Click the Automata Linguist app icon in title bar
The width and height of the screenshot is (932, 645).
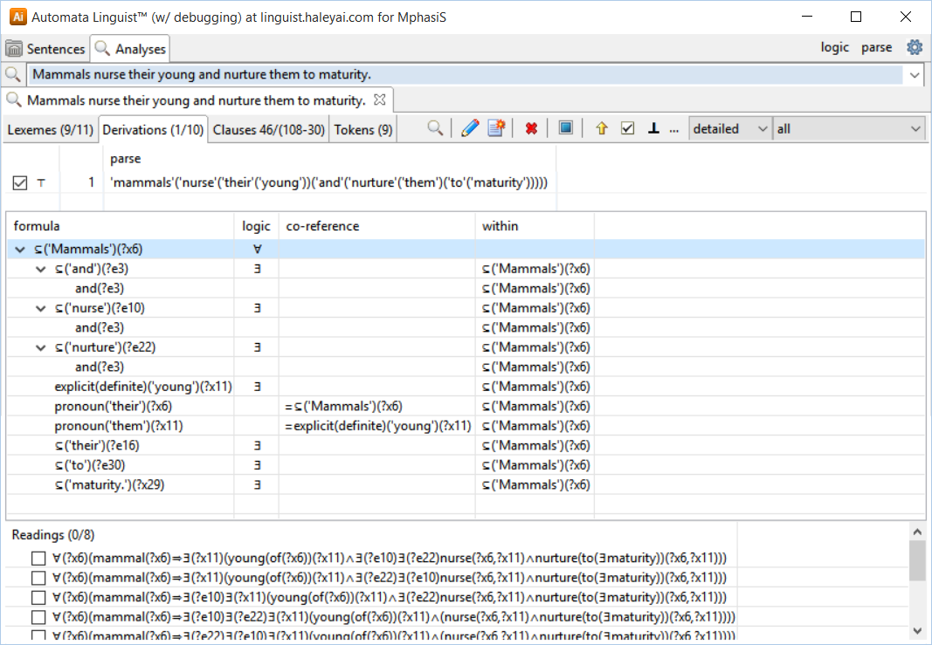[x=17, y=17]
